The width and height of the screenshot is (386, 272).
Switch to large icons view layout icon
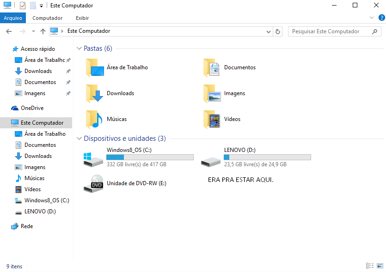[x=380, y=266]
